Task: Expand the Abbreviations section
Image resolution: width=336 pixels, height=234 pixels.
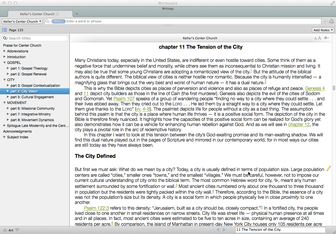Action: tap(4, 51)
